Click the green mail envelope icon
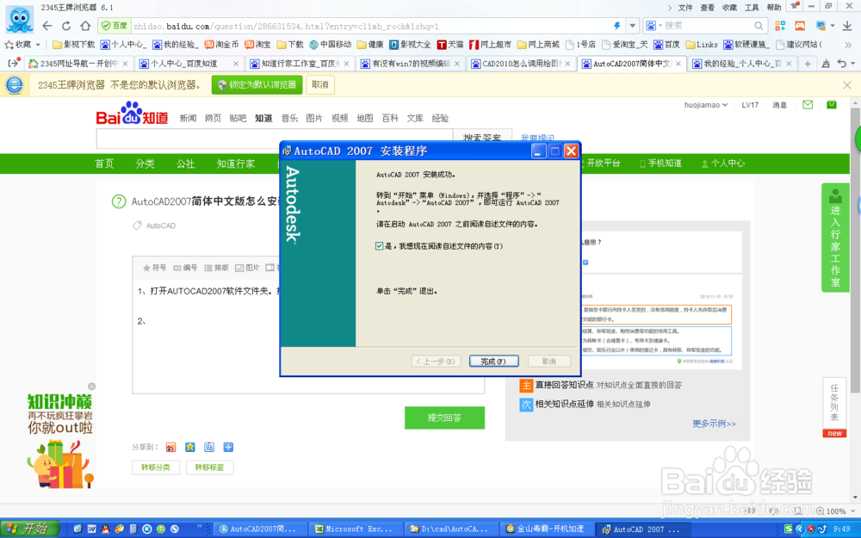The width and height of the screenshot is (861, 538). pos(808,104)
